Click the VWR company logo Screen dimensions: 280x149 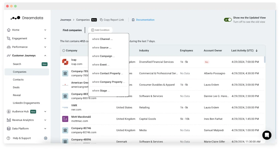click(x=65, y=108)
